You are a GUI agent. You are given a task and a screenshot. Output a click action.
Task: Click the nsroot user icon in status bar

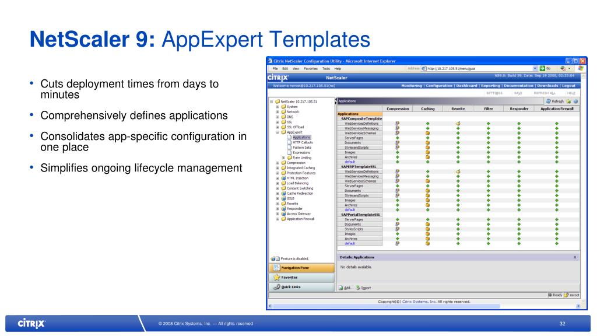567,295
